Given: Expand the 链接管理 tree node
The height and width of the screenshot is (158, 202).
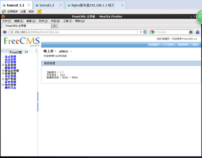Looking at the screenshot, I should [3, 74].
